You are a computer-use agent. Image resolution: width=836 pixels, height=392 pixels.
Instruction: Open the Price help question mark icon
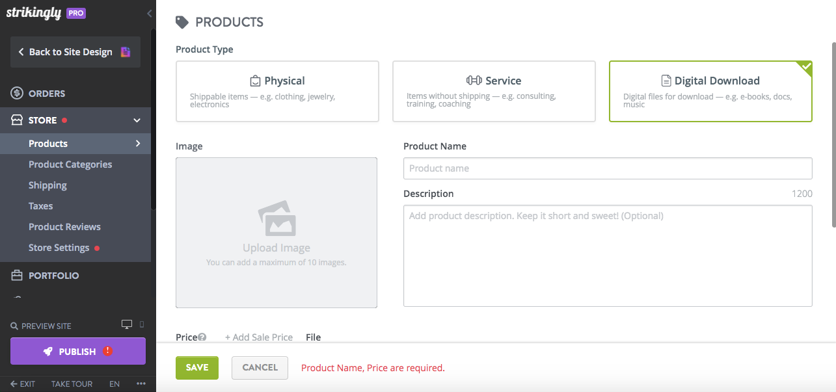pyautogui.click(x=202, y=337)
